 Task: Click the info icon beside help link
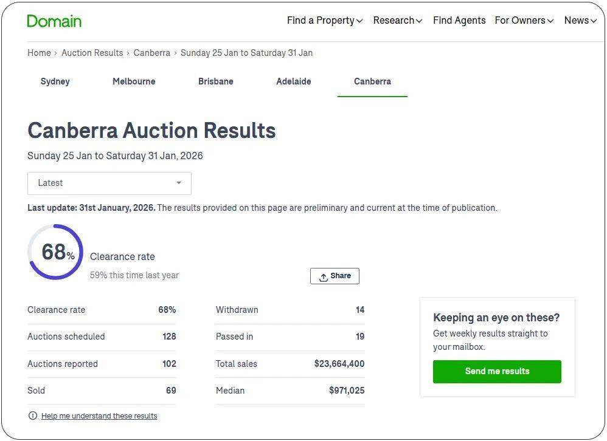tap(33, 416)
